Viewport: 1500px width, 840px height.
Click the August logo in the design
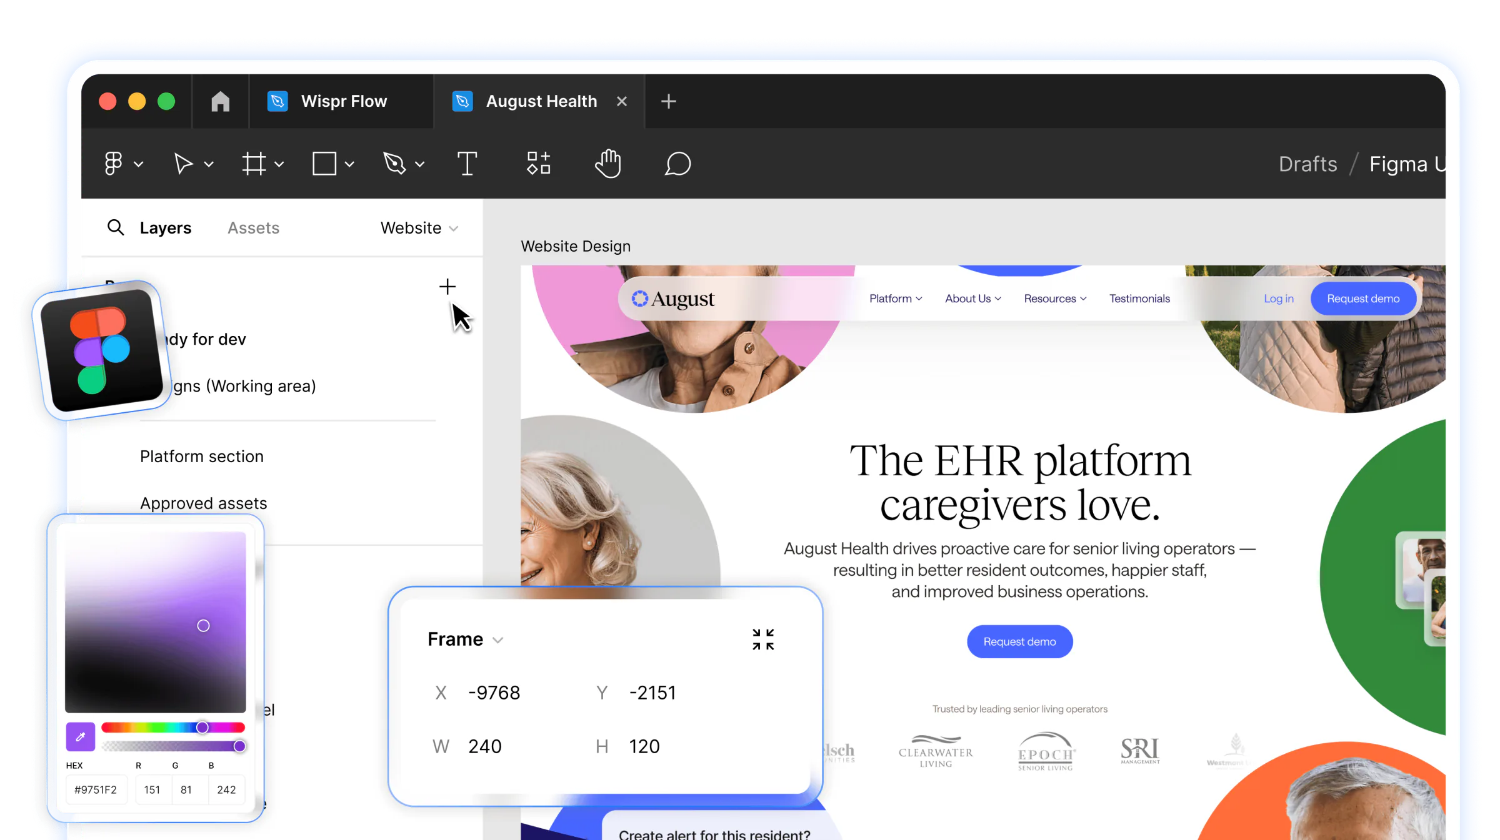click(673, 299)
